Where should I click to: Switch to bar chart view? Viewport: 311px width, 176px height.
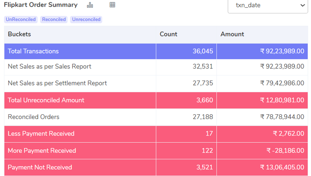pyautogui.click(x=90, y=5)
